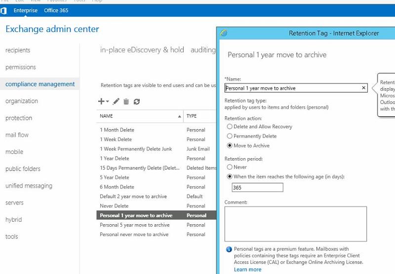Screen dimensions: 395x274
Task: Open the auditing tab
Action: pos(203,50)
